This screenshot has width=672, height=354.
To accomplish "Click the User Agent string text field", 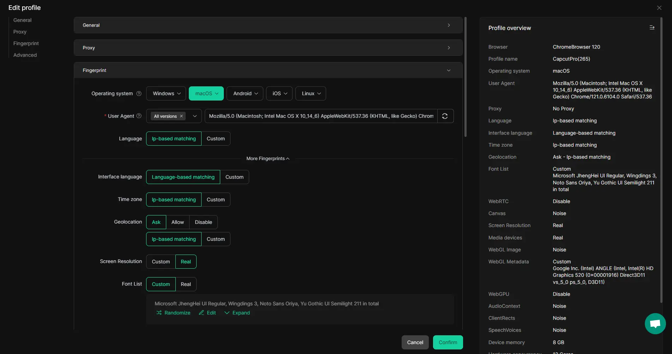I will click(321, 116).
